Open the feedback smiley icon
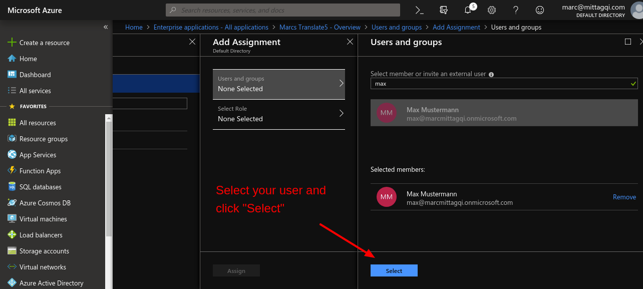Image resolution: width=643 pixels, height=289 pixels. (540, 10)
